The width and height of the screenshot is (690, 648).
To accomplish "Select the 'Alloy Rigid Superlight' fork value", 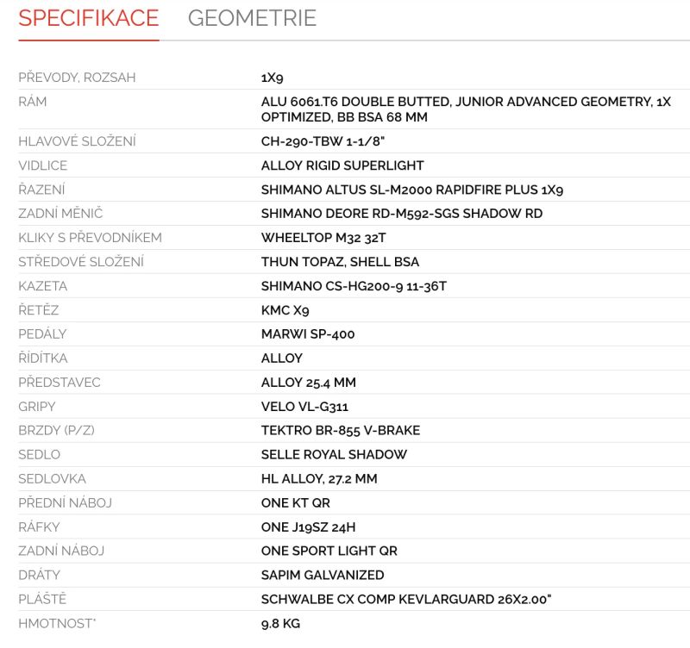I will (342, 165).
